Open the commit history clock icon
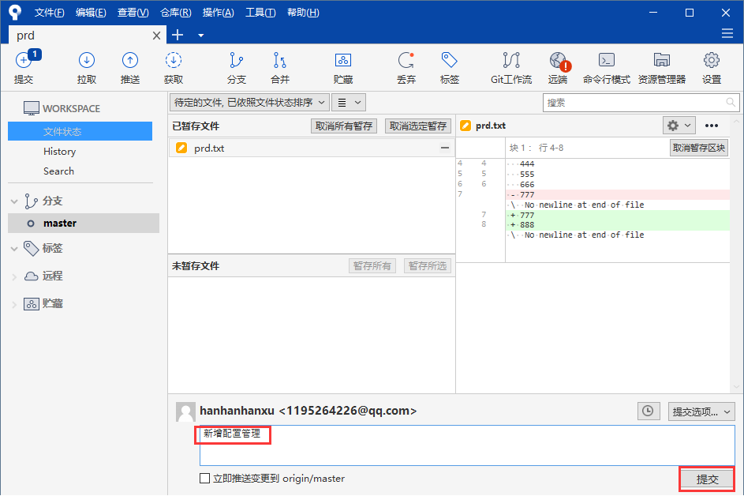 coord(648,411)
